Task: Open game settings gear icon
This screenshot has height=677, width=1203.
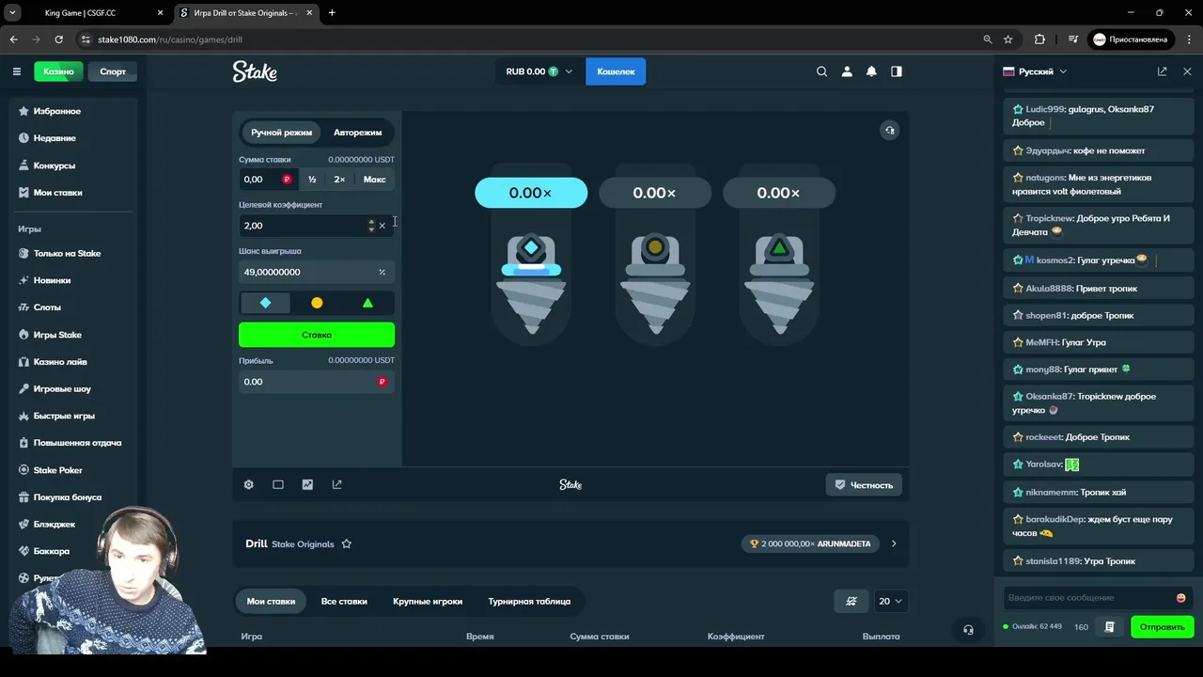Action: coord(248,484)
